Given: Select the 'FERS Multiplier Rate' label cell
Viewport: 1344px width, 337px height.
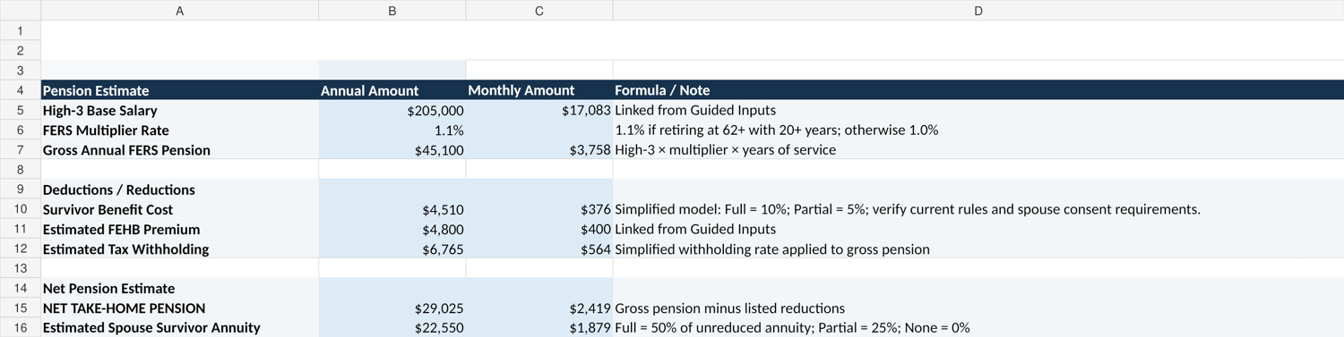Looking at the screenshot, I should pos(180,130).
